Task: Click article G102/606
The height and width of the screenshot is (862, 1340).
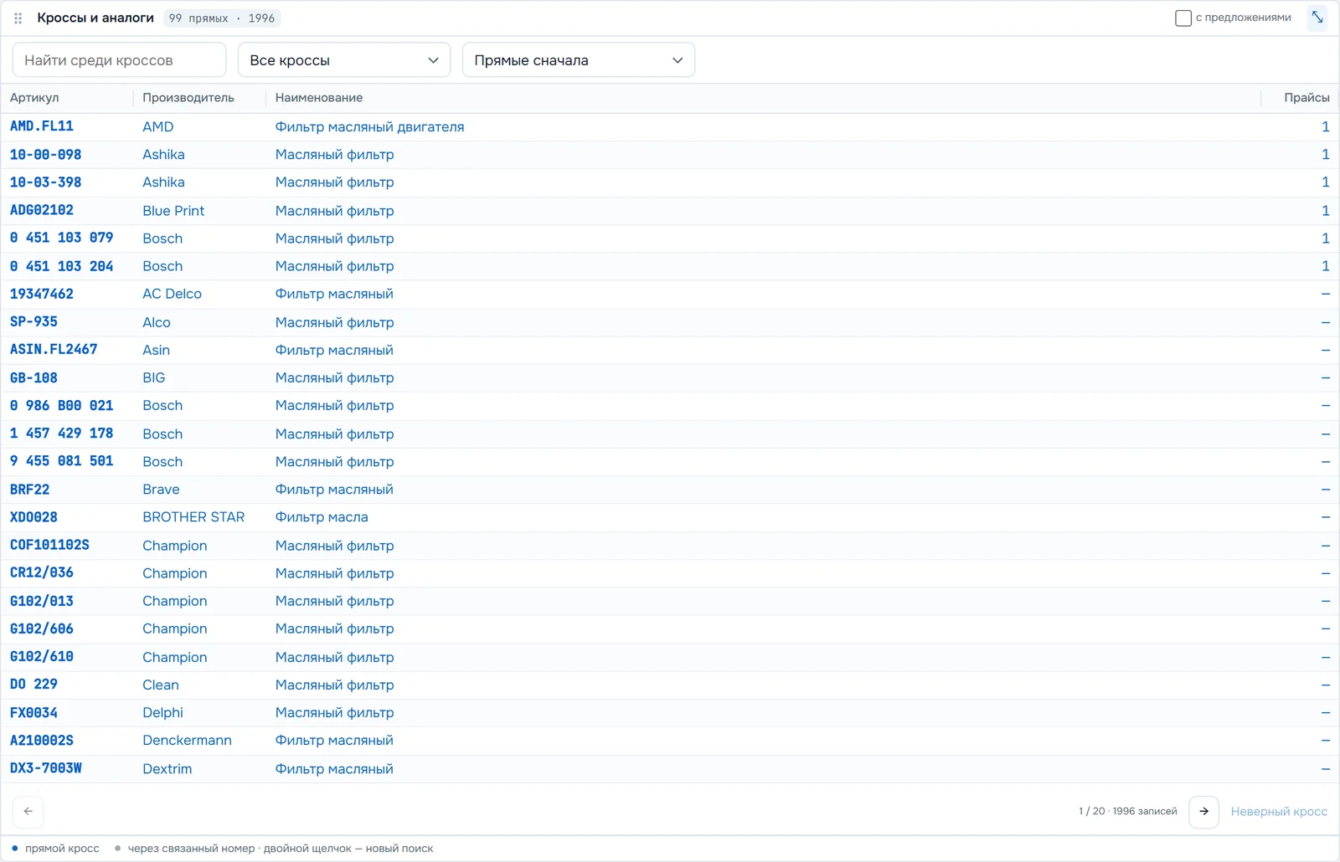Action: (x=42, y=629)
